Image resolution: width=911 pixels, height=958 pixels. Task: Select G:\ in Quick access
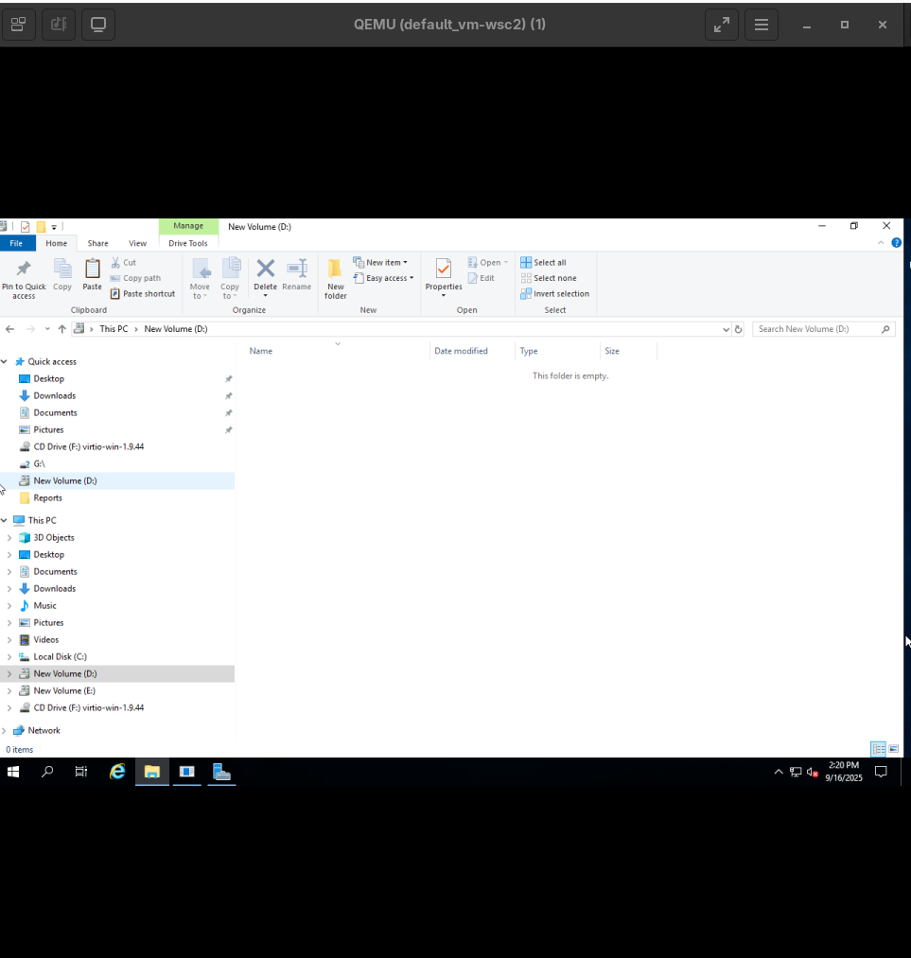point(39,464)
